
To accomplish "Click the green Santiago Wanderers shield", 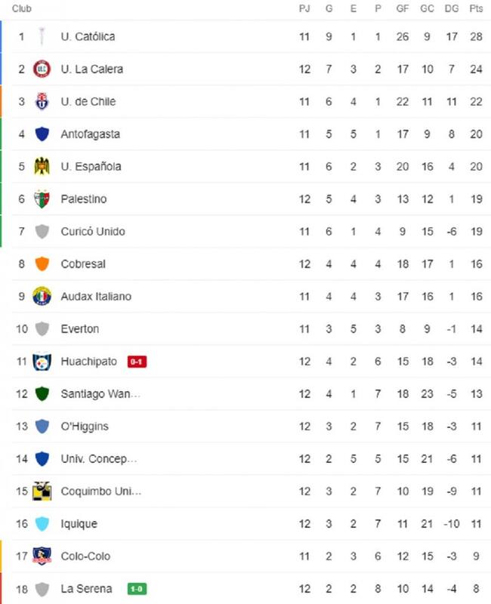I will [x=42, y=393].
